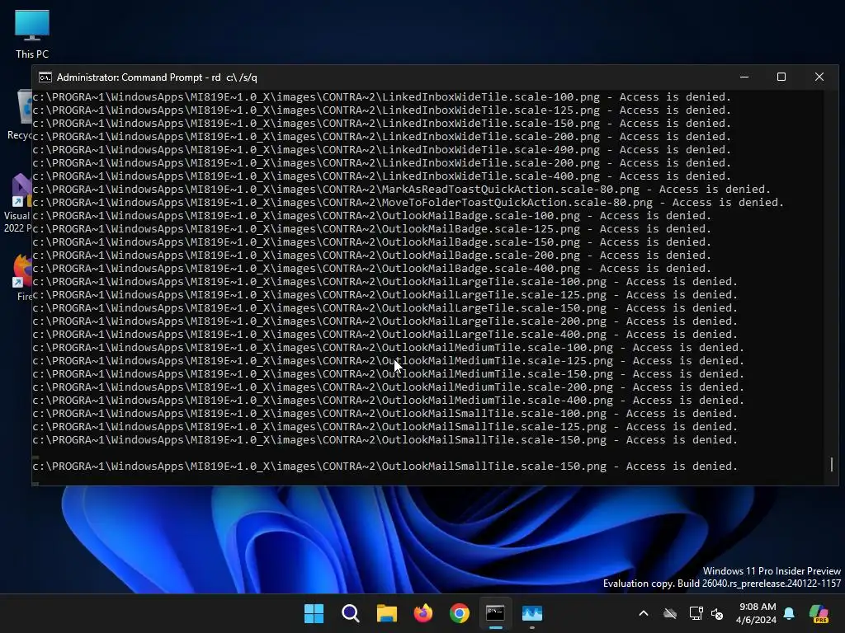The width and height of the screenshot is (845, 633).
Task: Click the OutlookMailBadge.scale-150.png line
Action: pyautogui.click(x=372, y=241)
